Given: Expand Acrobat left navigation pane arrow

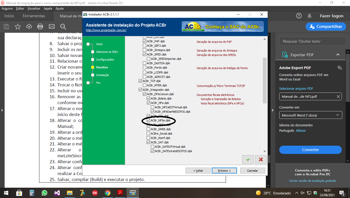Looking at the screenshot, I should pos(2,110).
